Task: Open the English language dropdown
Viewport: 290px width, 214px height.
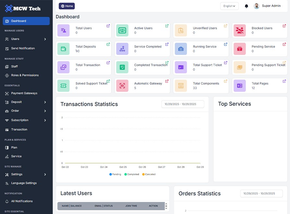Action: [229, 6]
